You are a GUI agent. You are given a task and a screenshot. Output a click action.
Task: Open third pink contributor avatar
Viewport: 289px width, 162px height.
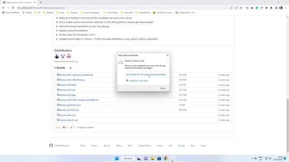[69, 56]
